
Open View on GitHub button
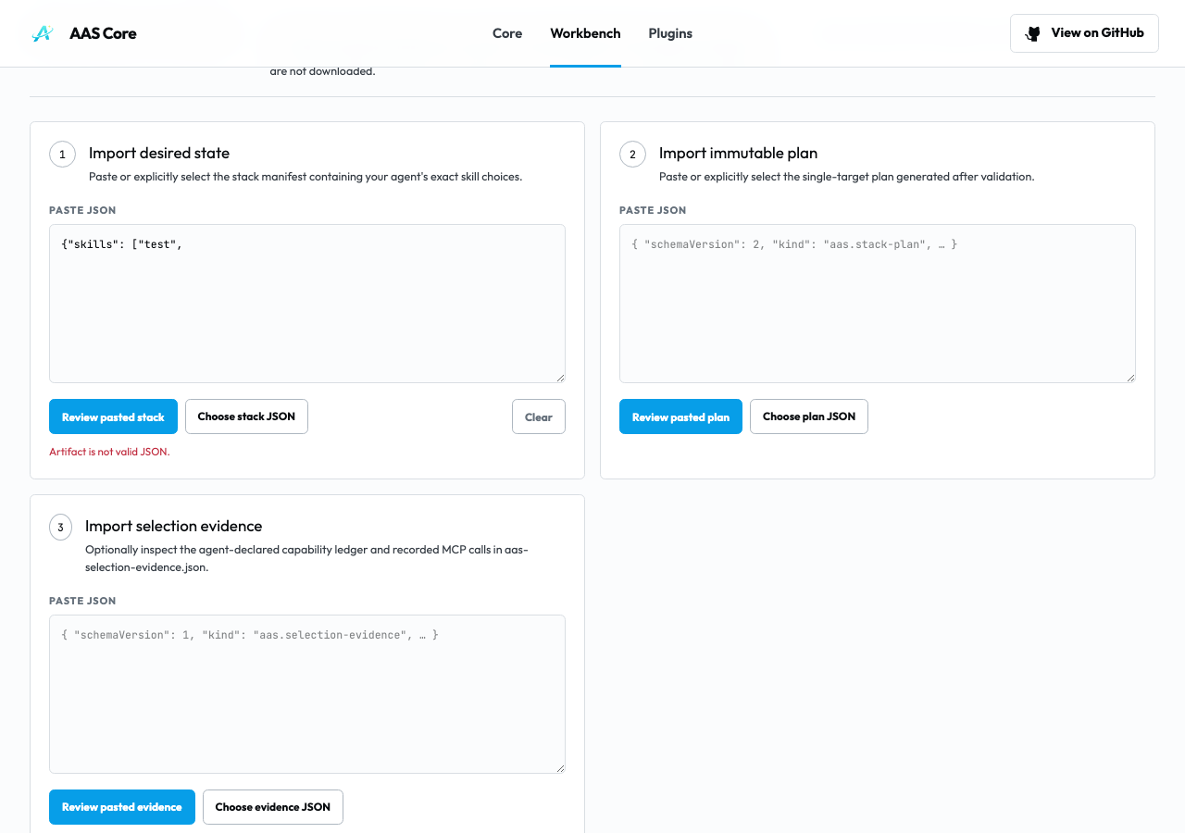pos(1084,33)
